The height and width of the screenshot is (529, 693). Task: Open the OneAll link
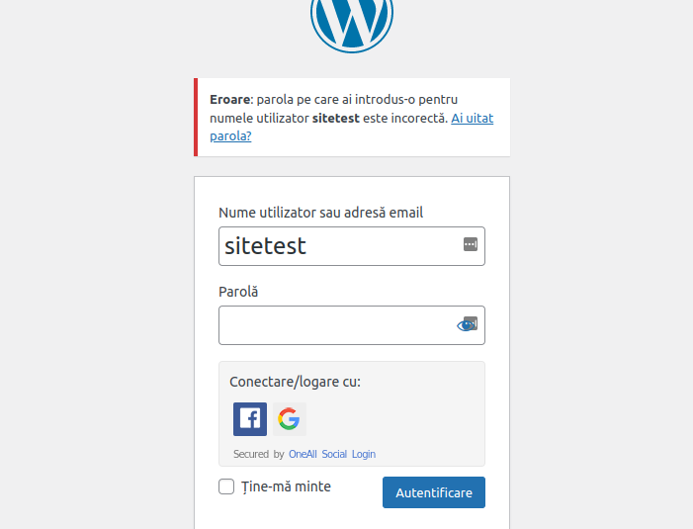click(303, 454)
